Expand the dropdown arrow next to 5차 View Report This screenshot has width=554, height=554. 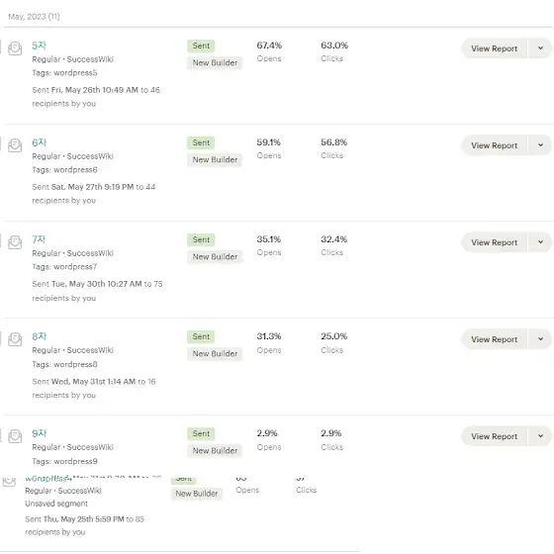[540, 48]
